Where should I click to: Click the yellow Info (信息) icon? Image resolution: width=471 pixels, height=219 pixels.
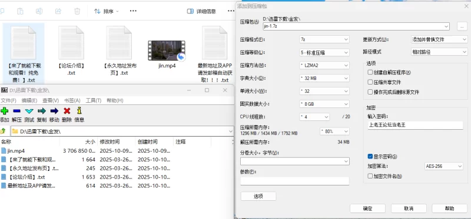pos(79,111)
